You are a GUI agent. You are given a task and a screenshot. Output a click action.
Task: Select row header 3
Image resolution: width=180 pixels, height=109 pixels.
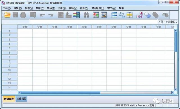point(10,40)
